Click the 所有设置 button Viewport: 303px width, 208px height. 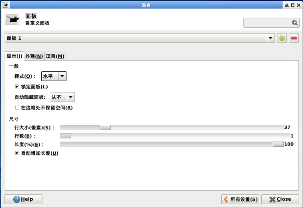[240, 199]
